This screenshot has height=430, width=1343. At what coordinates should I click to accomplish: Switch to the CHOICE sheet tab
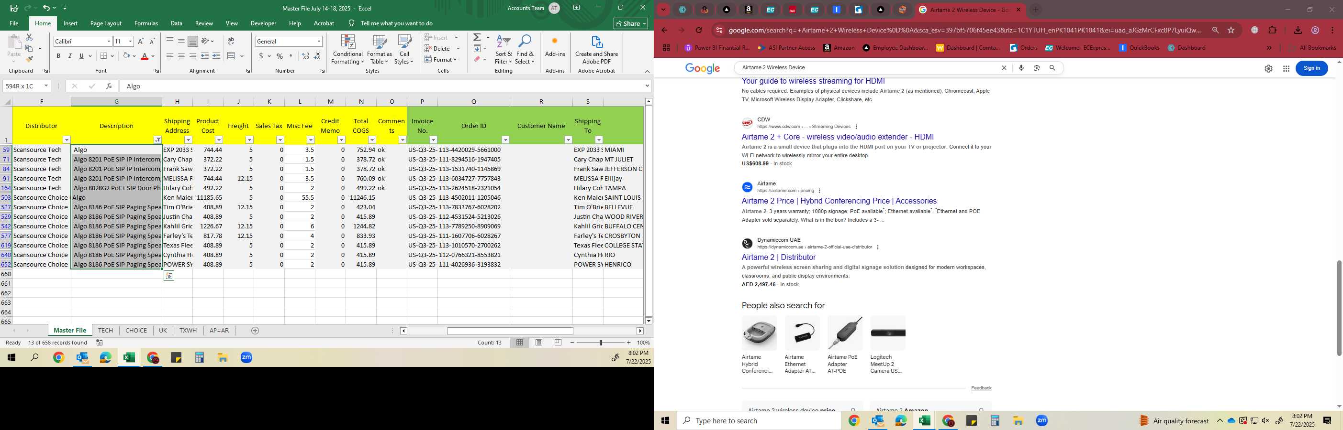136,331
